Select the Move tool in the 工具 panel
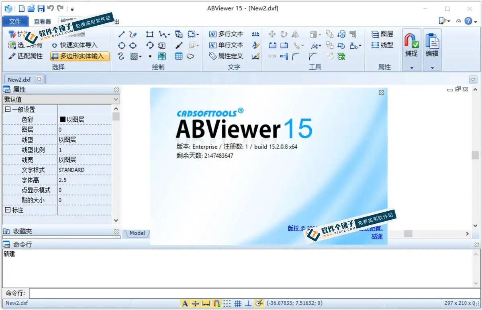The image size is (482, 310). 272,34
